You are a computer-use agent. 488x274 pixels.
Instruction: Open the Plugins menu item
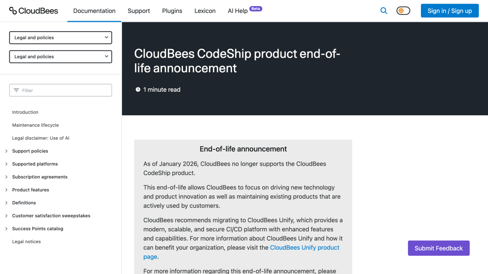pos(172,11)
